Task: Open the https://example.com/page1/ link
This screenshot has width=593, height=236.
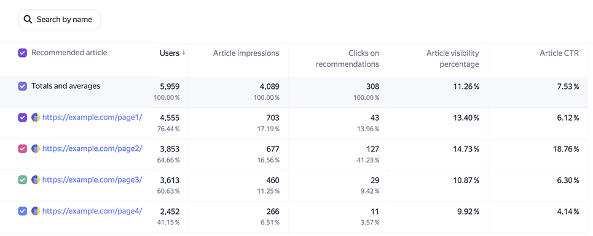Action: click(x=92, y=117)
